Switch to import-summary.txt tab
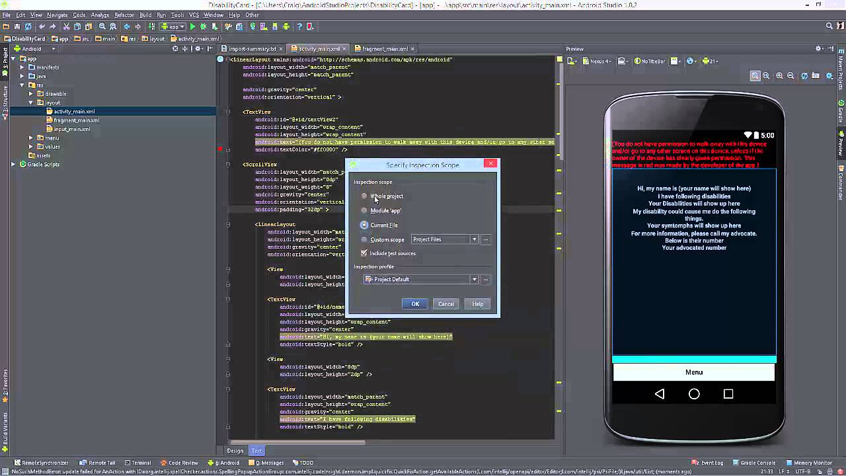Viewport: 846px width, 476px height. [x=252, y=49]
